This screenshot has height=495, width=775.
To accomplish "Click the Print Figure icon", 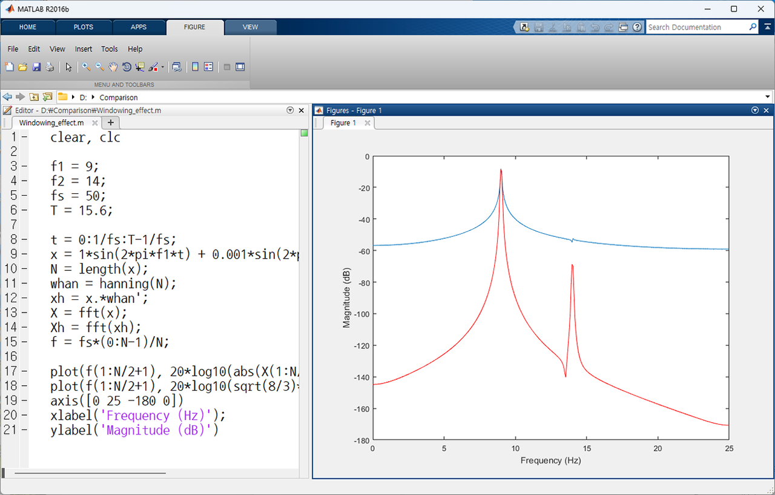I will (x=50, y=67).
